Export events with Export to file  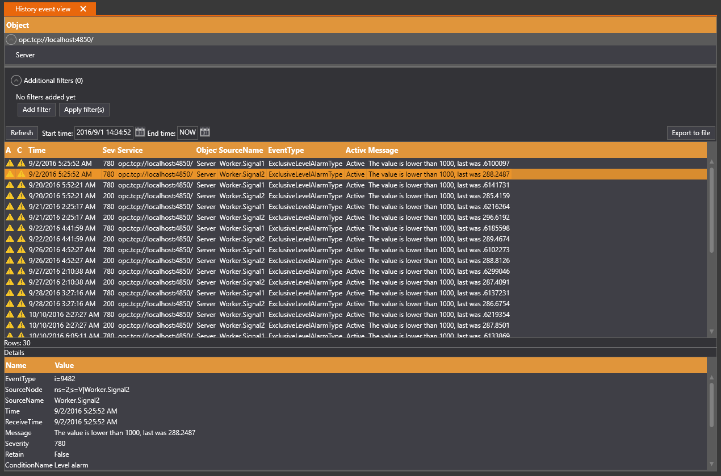tap(690, 133)
